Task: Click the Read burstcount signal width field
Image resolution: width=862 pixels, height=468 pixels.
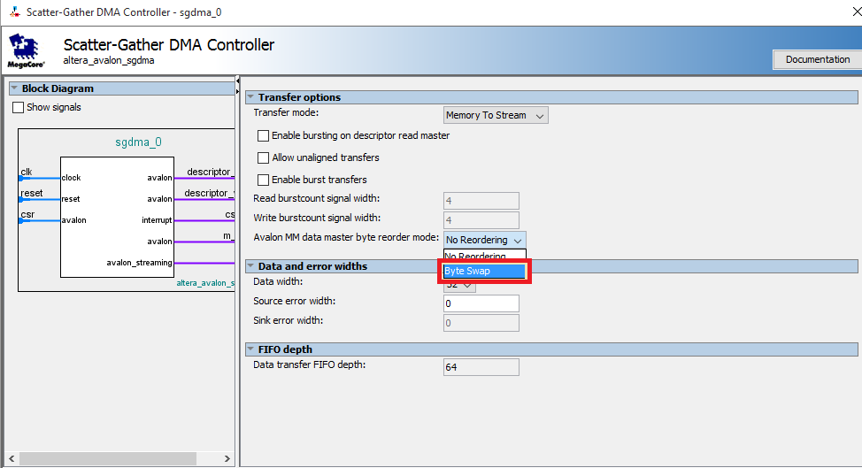Action: 481,201
